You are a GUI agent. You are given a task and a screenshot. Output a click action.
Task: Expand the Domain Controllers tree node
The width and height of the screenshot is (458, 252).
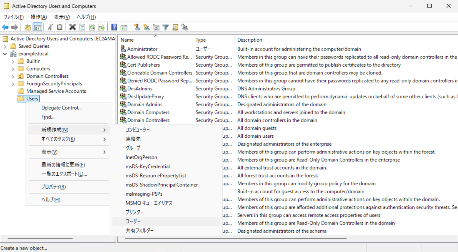(x=13, y=76)
